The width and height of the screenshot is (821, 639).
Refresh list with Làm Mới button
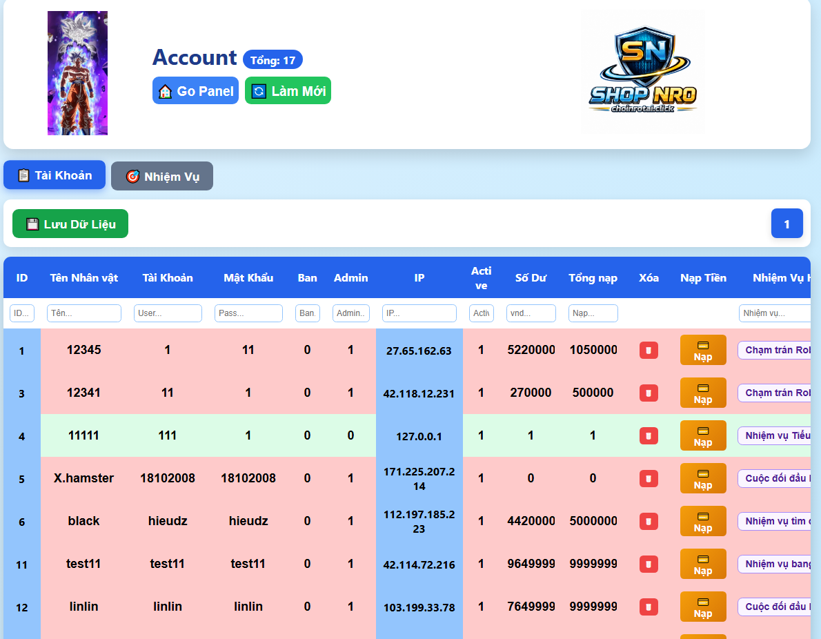pos(288,90)
